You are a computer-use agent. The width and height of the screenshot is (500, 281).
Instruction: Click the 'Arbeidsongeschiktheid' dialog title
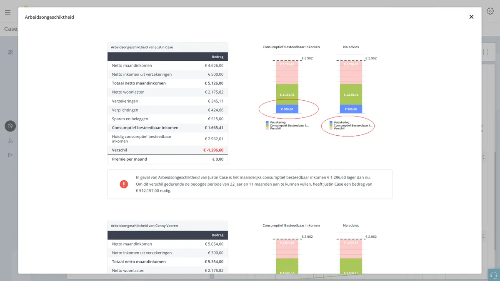[x=50, y=17]
